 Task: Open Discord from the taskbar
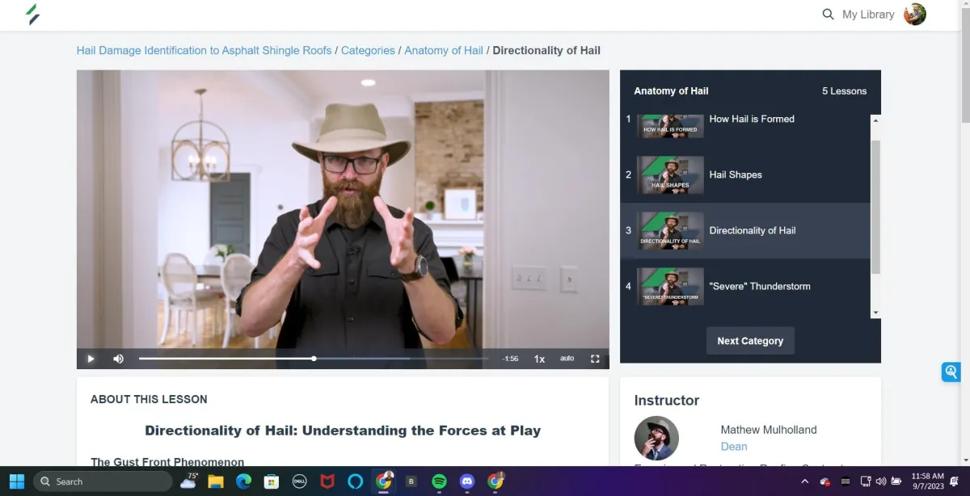point(466,481)
